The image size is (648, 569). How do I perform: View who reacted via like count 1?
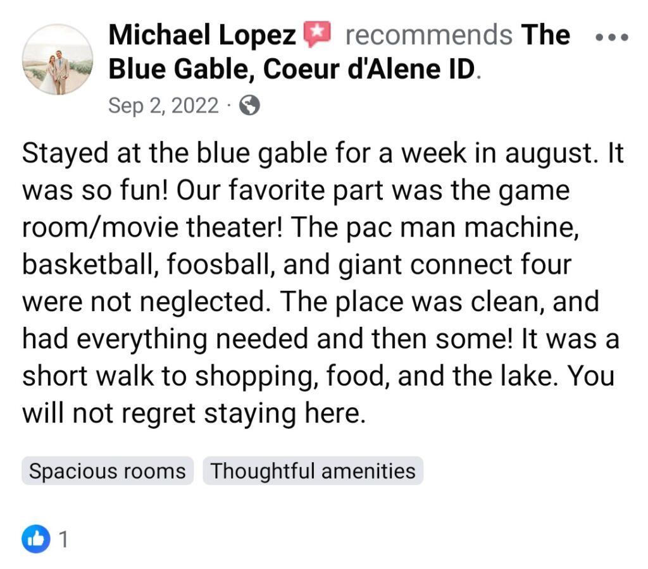pos(63,539)
